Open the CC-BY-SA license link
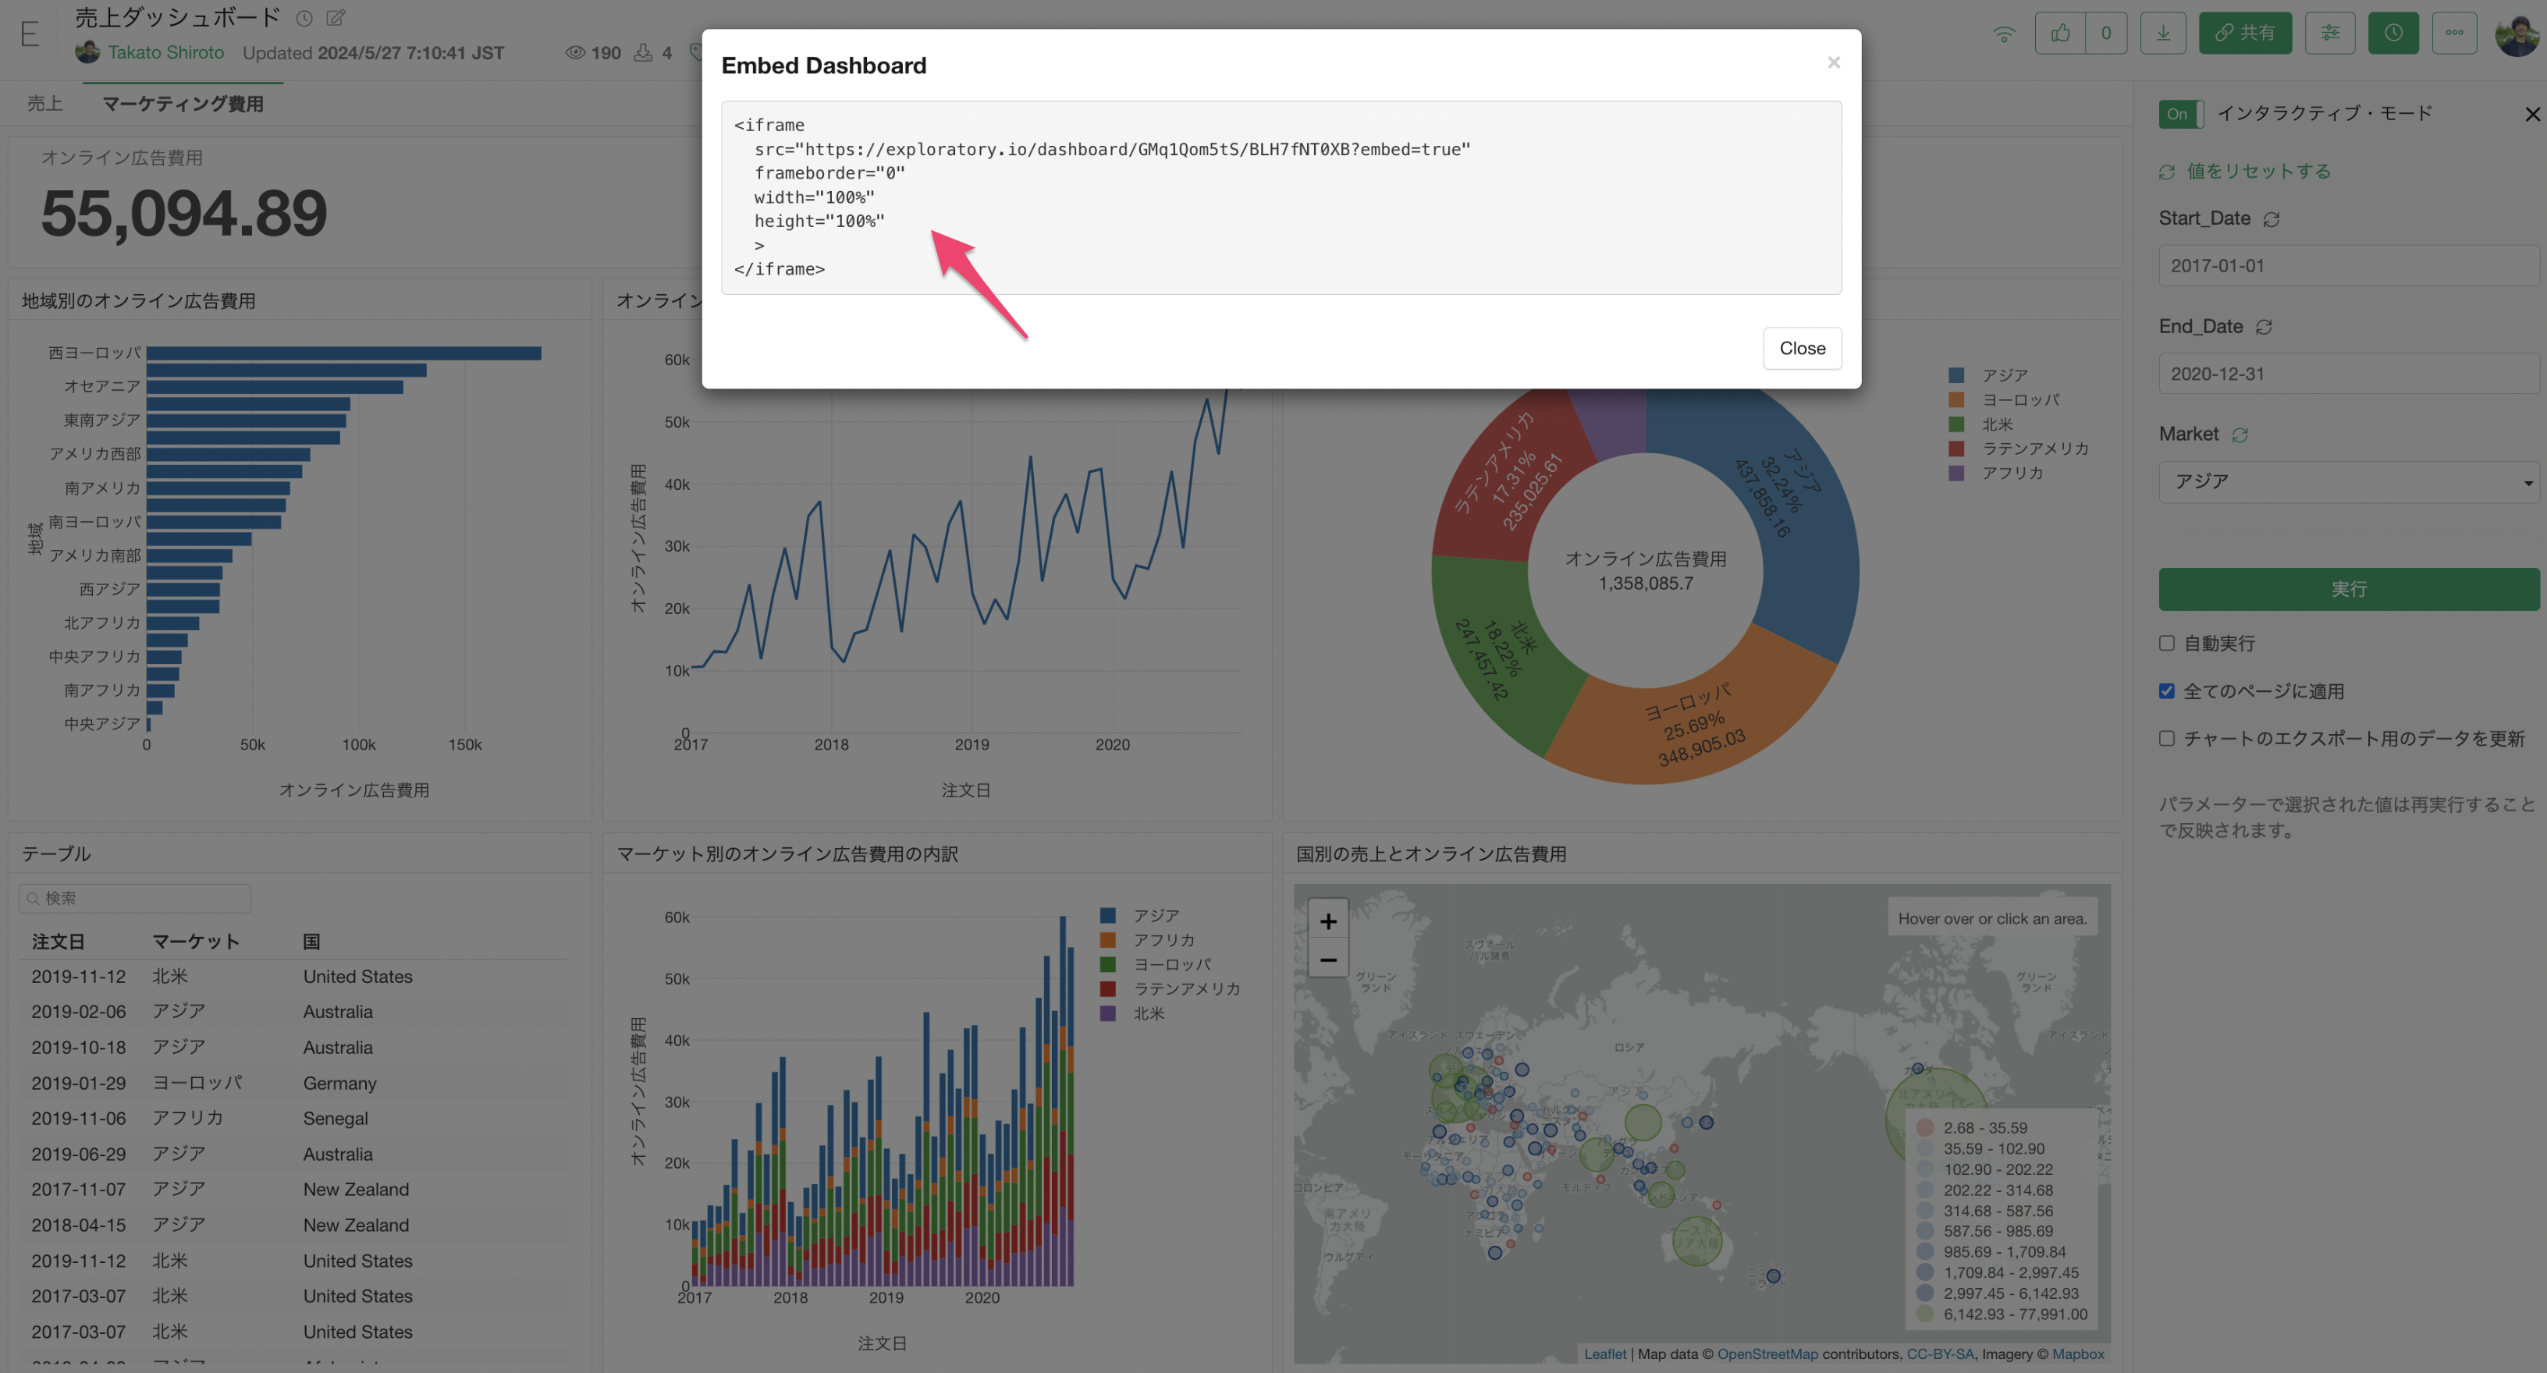The image size is (2547, 1373). (x=1939, y=1353)
